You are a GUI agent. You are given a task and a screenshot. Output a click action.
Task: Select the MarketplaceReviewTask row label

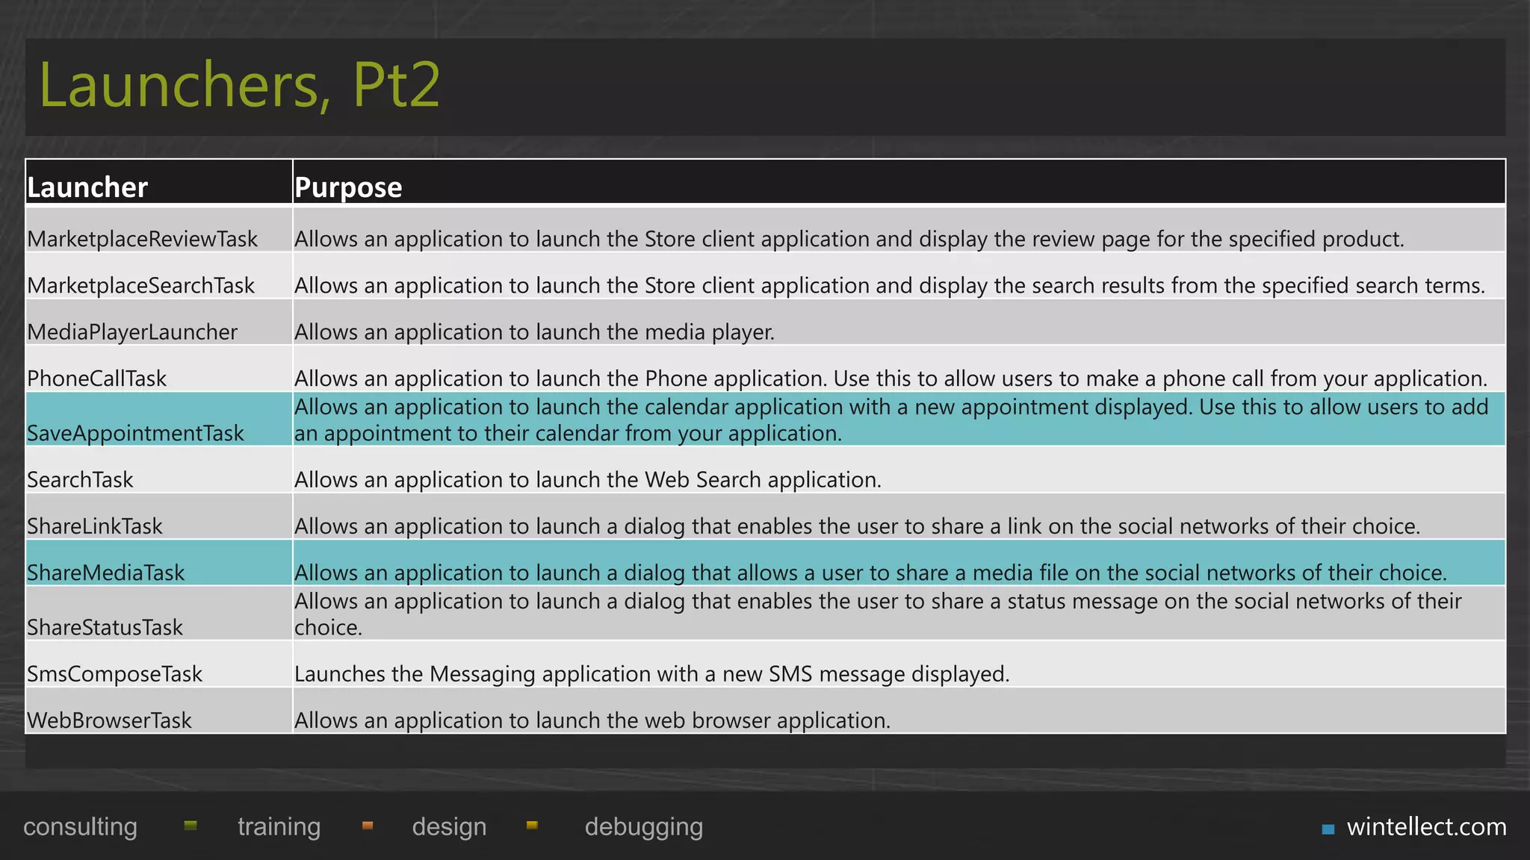click(x=143, y=239)
